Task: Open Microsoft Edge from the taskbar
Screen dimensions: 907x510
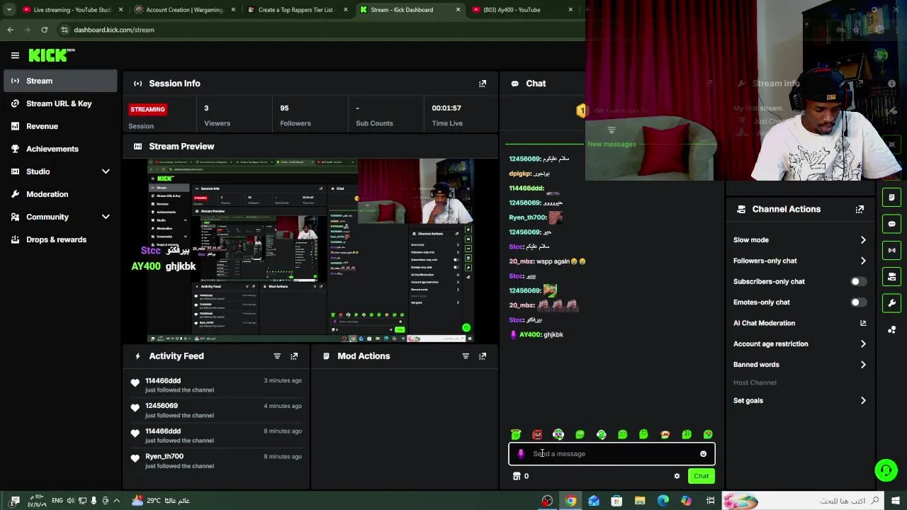Action: pyautogui.click(x=663, y=501)
